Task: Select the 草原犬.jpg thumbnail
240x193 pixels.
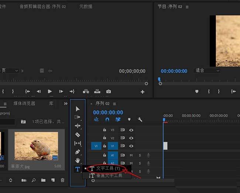Action: [x=36, y=146]
